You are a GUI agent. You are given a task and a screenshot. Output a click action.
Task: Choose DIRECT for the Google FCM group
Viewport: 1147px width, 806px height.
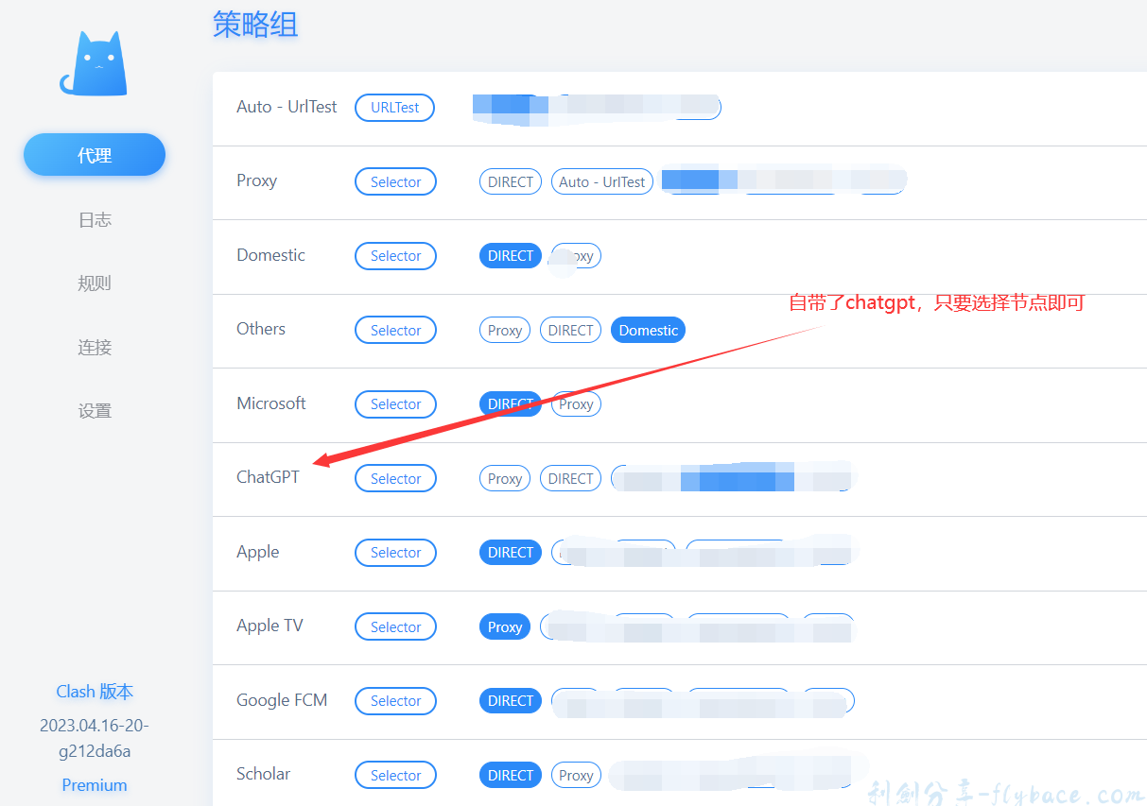click(511, 700)
